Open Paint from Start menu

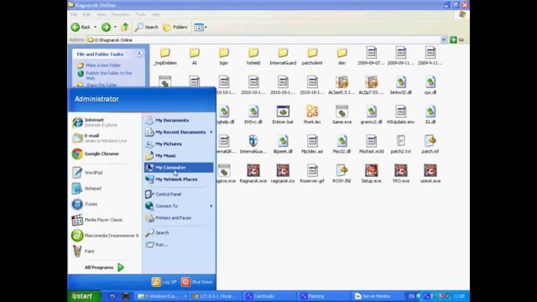coord(83,251)
